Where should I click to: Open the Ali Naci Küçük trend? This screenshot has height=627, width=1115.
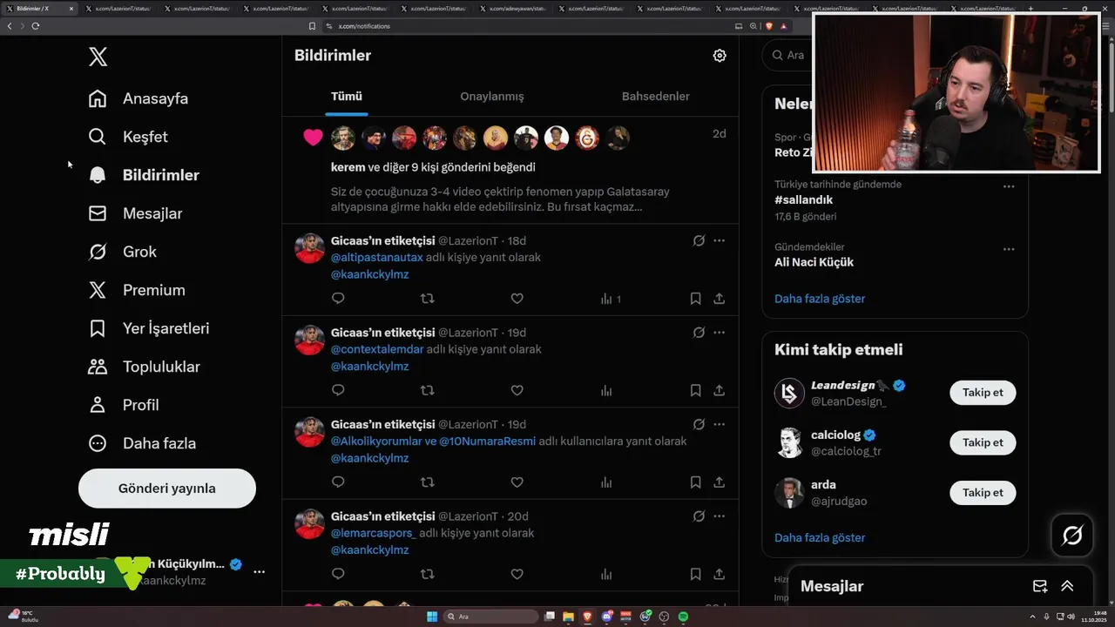(x=814, y=262)
